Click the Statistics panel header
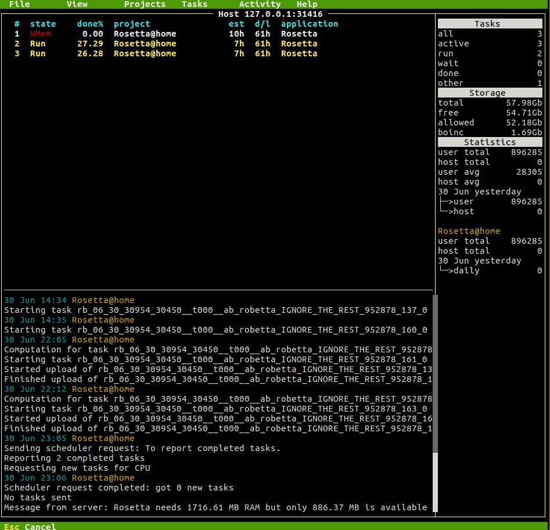This screenshot has height=530, width=550. point(490,142)
